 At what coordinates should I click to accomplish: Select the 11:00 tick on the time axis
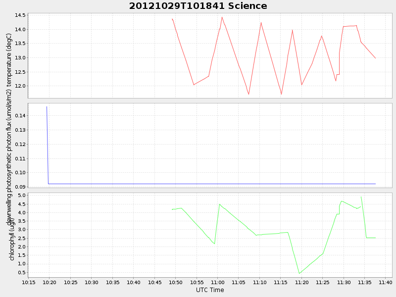click(218, 282)
